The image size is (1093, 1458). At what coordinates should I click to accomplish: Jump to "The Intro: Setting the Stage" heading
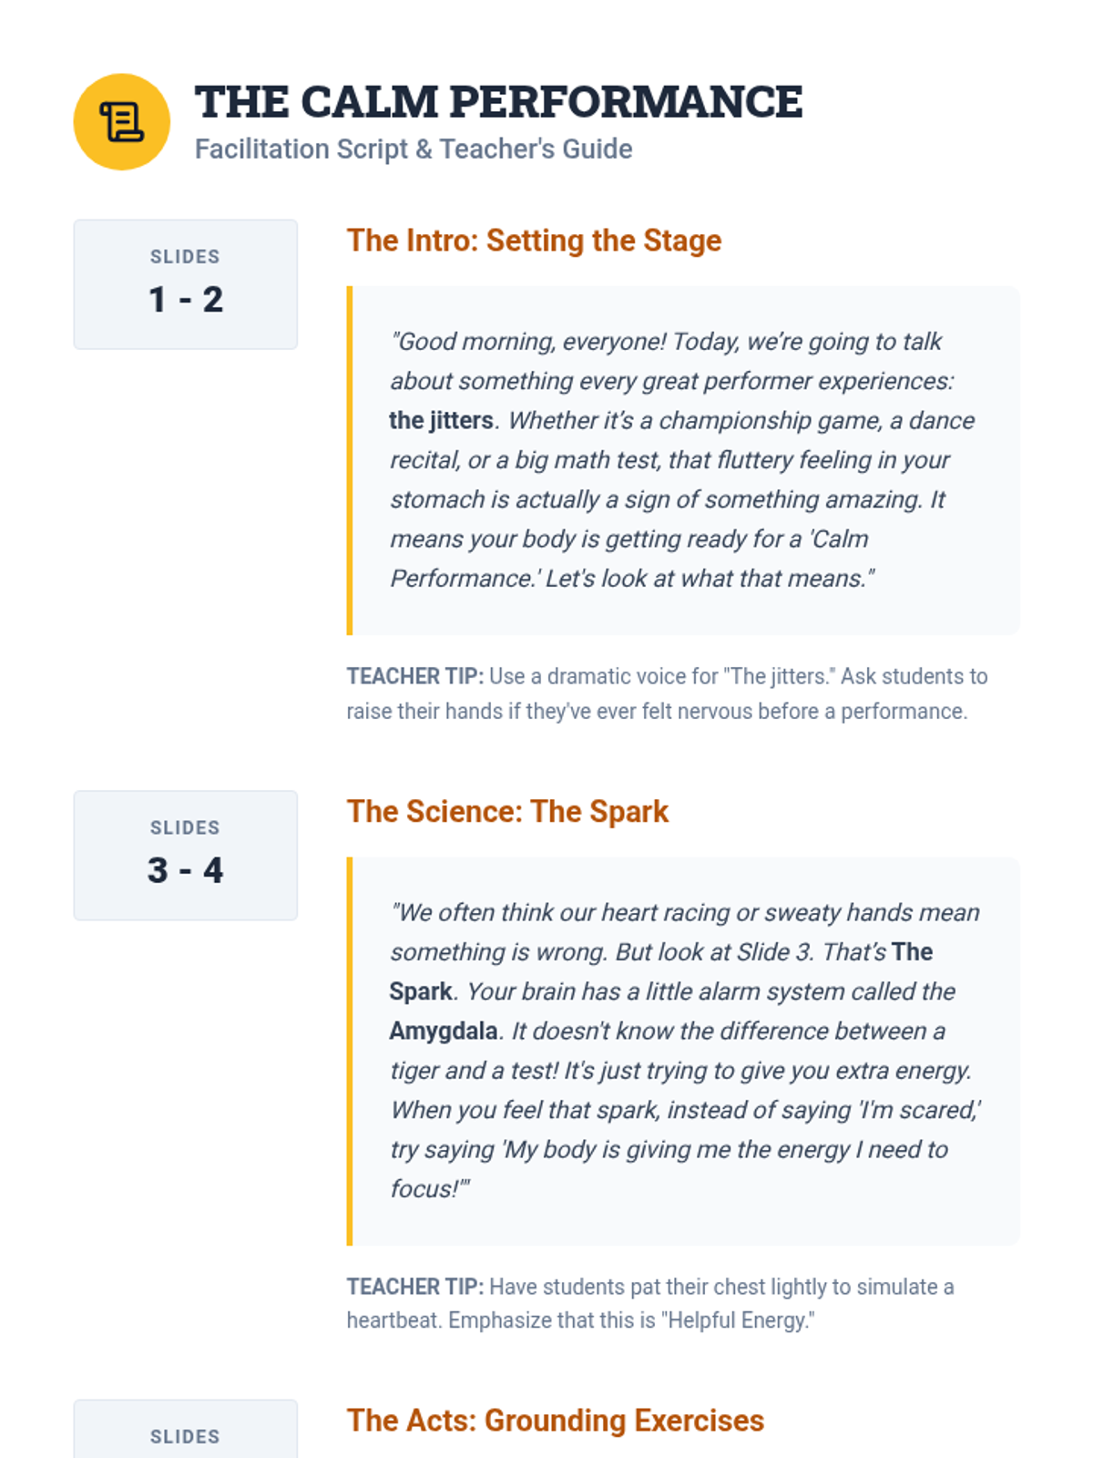coord(534,241)
